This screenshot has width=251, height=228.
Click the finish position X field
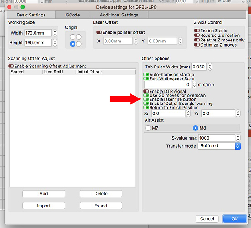point(168,114)
